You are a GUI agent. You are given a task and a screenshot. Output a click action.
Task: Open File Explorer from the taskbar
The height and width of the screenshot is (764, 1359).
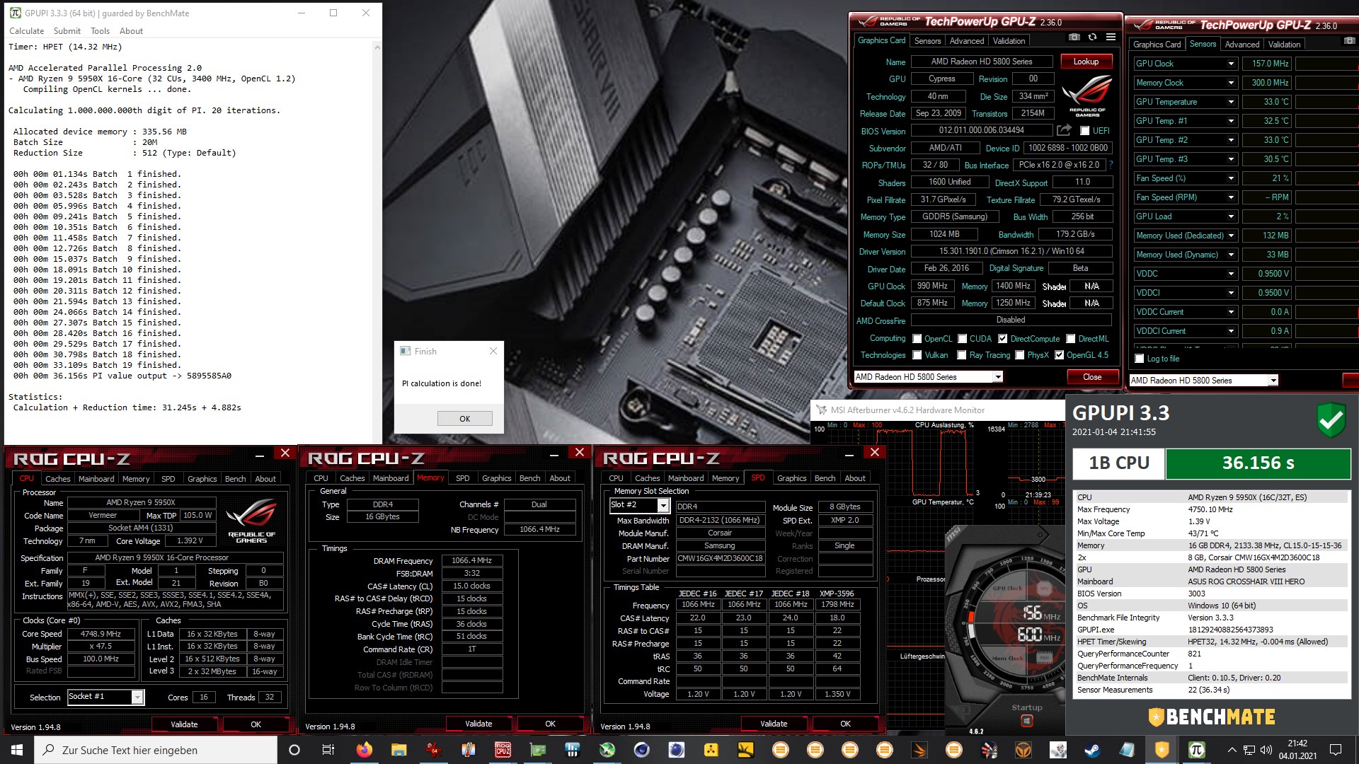point(398,750)
